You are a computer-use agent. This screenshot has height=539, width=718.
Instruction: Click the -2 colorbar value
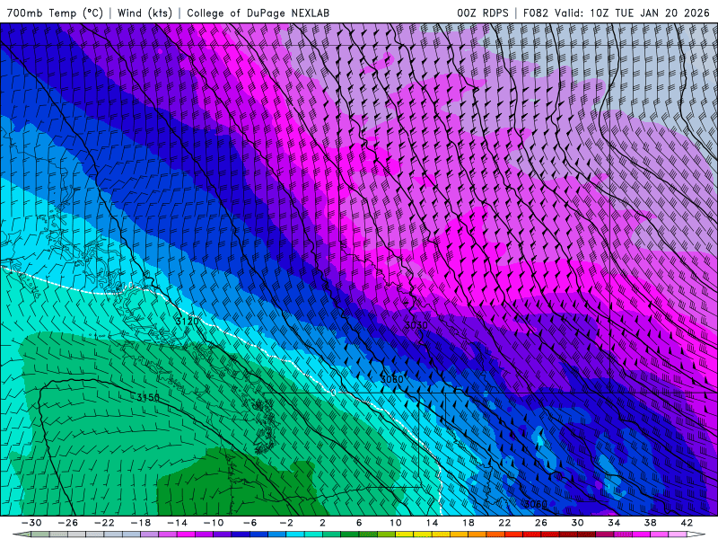[286, 523]
